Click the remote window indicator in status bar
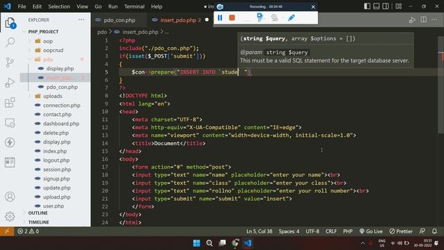 click(x=7, y=231)
